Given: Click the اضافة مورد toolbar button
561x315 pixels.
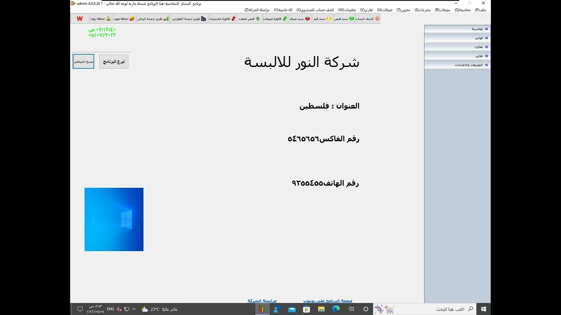Looking at the screenshot, I should (124, 19).
